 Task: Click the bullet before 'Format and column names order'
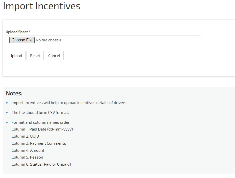pyautogui.click(x=7, y=122)
